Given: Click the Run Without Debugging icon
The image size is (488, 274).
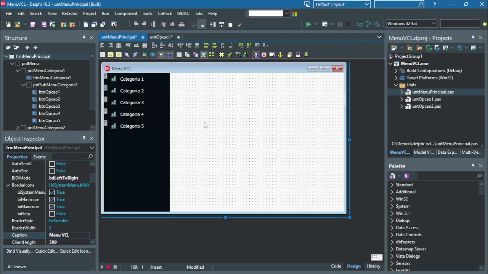Looking at the screenshot, I should (x=325, y=24).
